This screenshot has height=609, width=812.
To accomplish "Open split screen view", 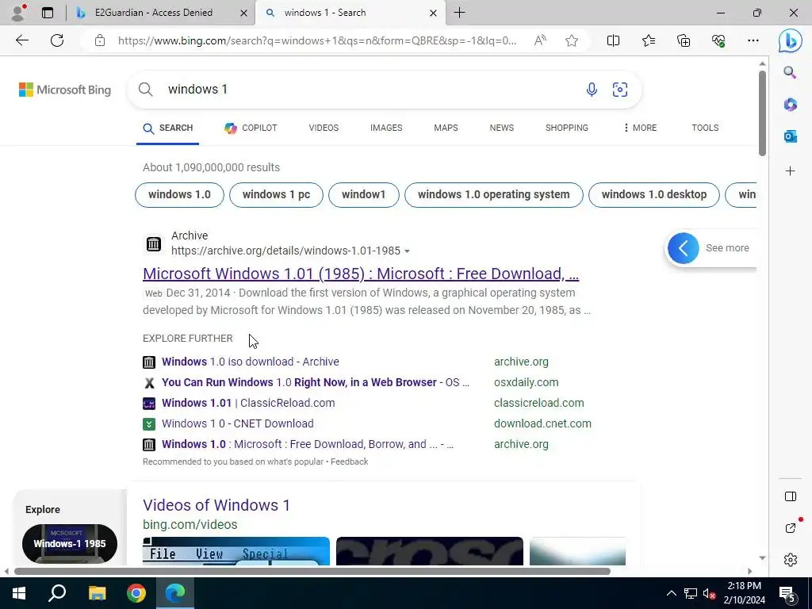I will point(613,40).
